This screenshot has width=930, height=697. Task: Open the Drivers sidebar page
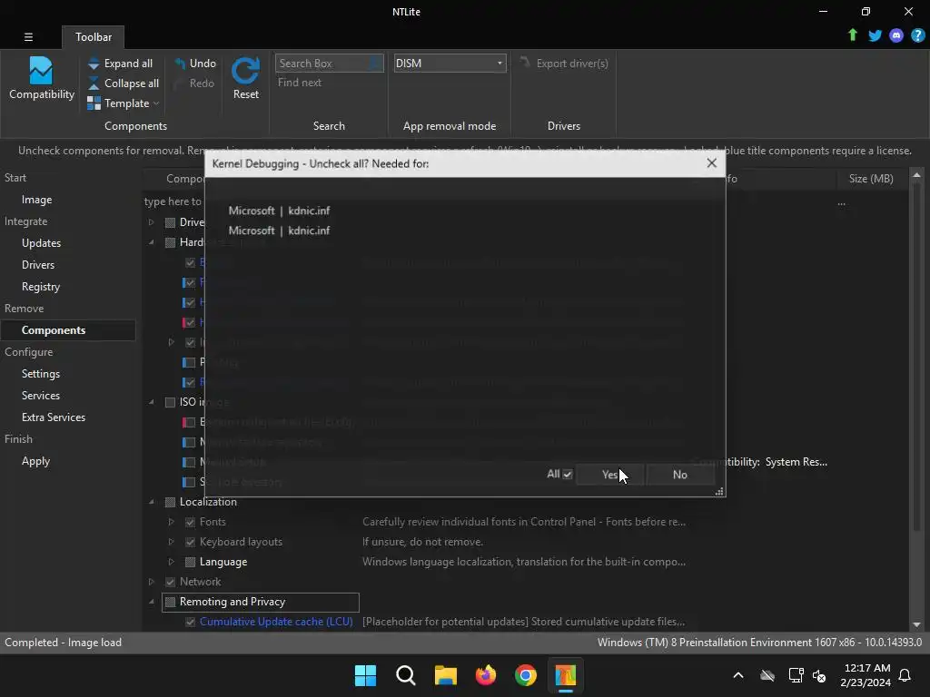tap(38, 265)
